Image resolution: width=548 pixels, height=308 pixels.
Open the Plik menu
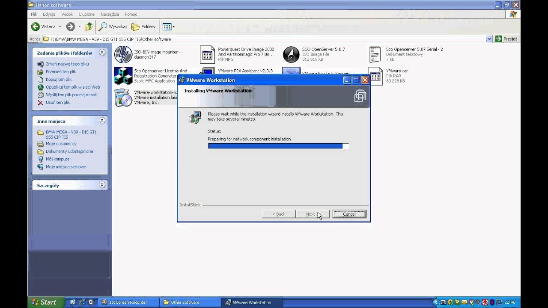(x=34, y=14)
